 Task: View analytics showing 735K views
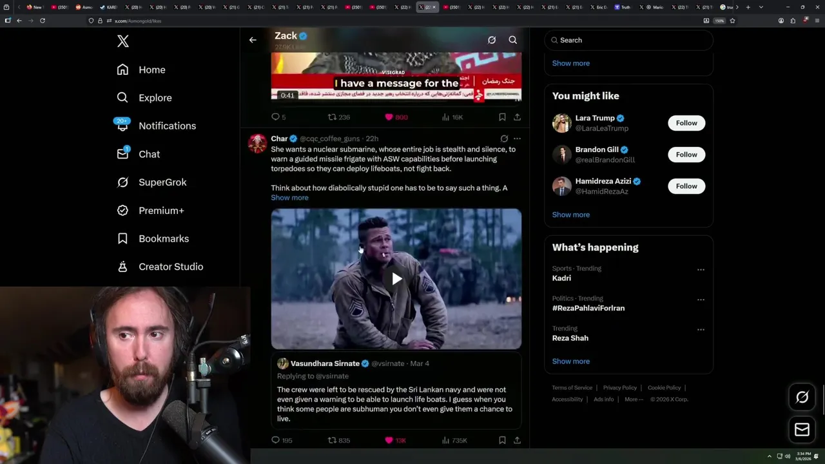point(454,440)
